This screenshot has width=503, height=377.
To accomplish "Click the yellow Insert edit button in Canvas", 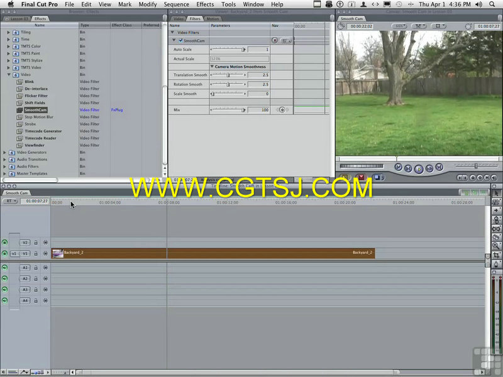I will pyautogui.click(x=345, y=177).
